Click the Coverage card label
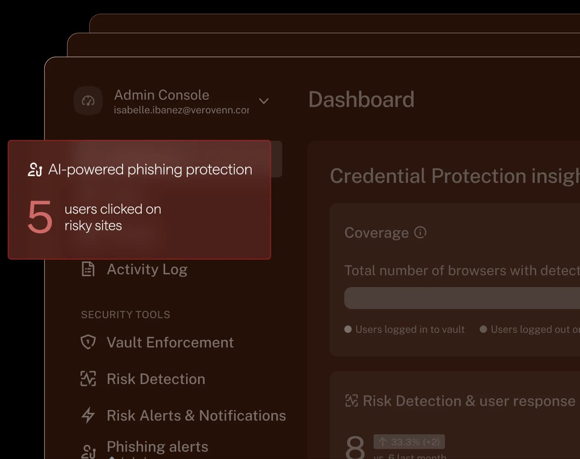The height and width of the screenshot is (459, 580). point(376,233)
